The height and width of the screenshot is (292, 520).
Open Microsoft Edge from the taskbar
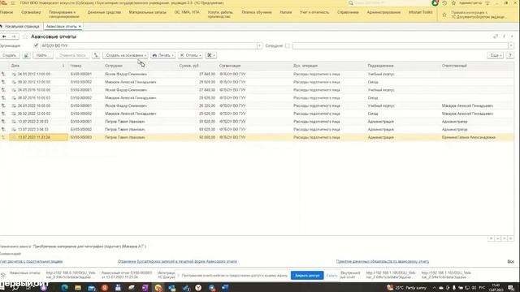(x=64, y=288)
